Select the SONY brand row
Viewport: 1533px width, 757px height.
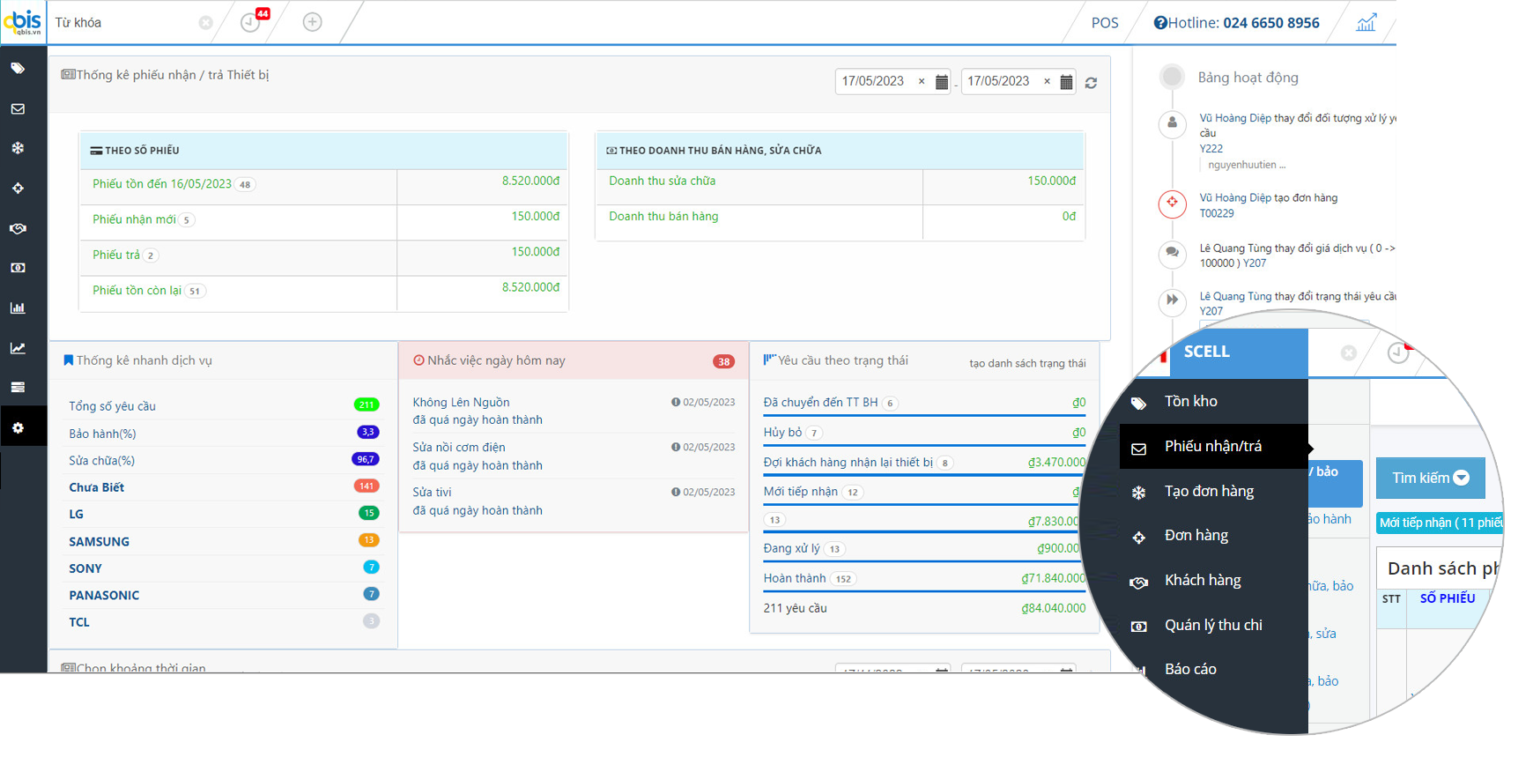click(224, 568)
